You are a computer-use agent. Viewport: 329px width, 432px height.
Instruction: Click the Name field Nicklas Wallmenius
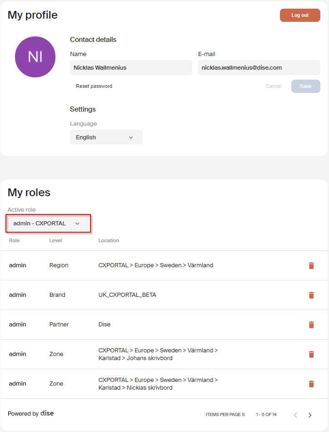(131, 68)
